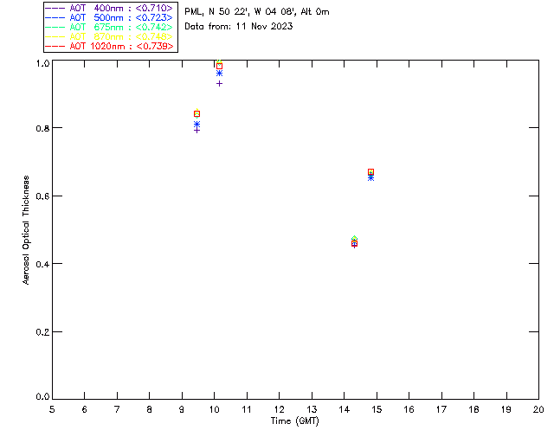Click the blue asterisk marker near time 14.8
Viewport: 554px width, 443px height.
370,177
